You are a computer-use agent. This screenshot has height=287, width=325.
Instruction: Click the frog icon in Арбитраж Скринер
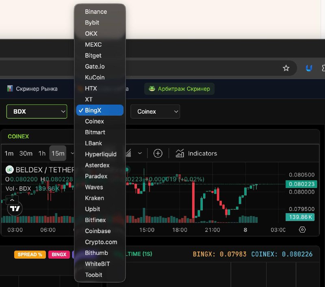pyautogui.click(x=152, y=88)
